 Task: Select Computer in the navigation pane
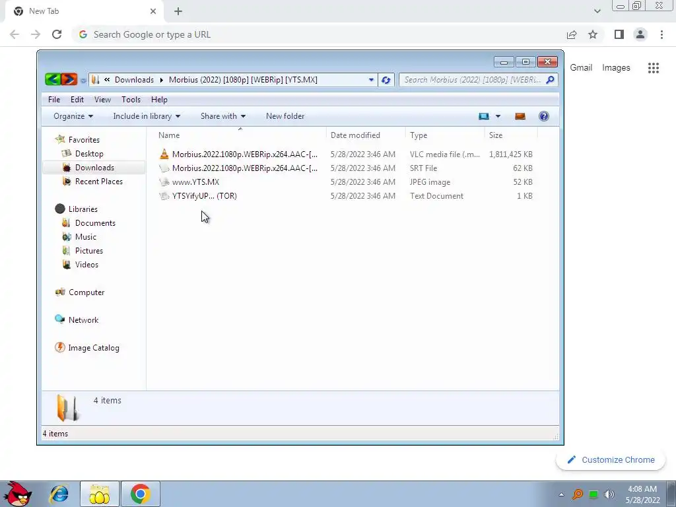point(86,292)
